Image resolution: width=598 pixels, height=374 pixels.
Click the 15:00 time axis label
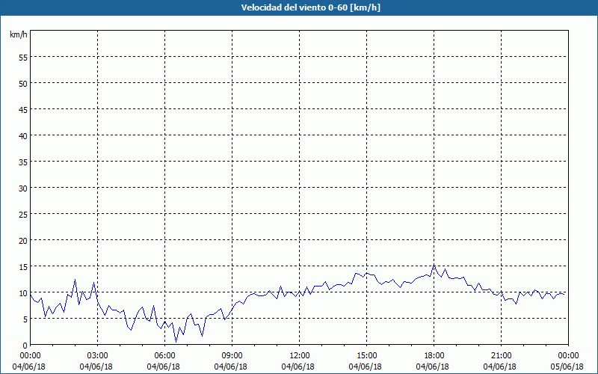(366, 356)
